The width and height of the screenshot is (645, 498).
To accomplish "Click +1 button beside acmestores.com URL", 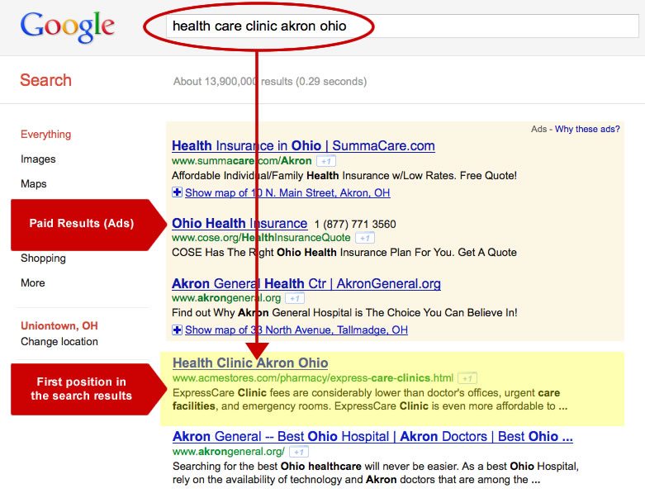I will [467, 378].
